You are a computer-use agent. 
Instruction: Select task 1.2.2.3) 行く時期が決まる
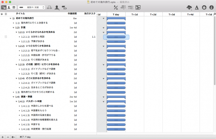(35, 60)
